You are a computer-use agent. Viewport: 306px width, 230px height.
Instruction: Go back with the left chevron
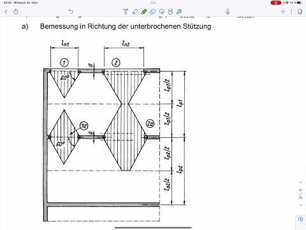pyautogui.click(x=6, y=11)
